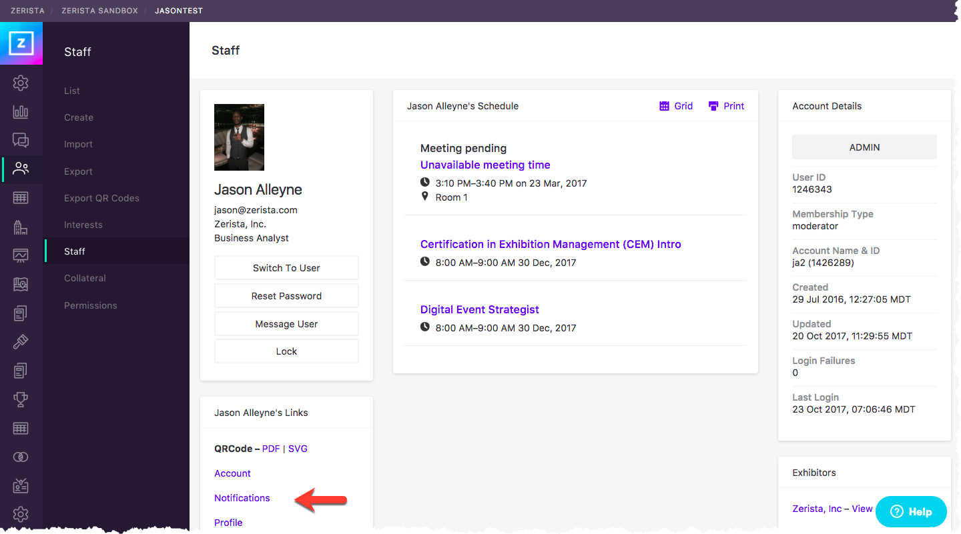Image resolution: width=961 pixels, height=534 pixels.
Task: Open Collateral menu item
Action: [85, 278]
